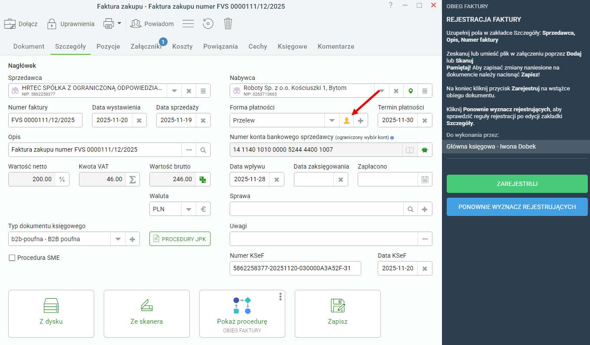Open the hamburger menu in toolbar

tap(188, 23)
